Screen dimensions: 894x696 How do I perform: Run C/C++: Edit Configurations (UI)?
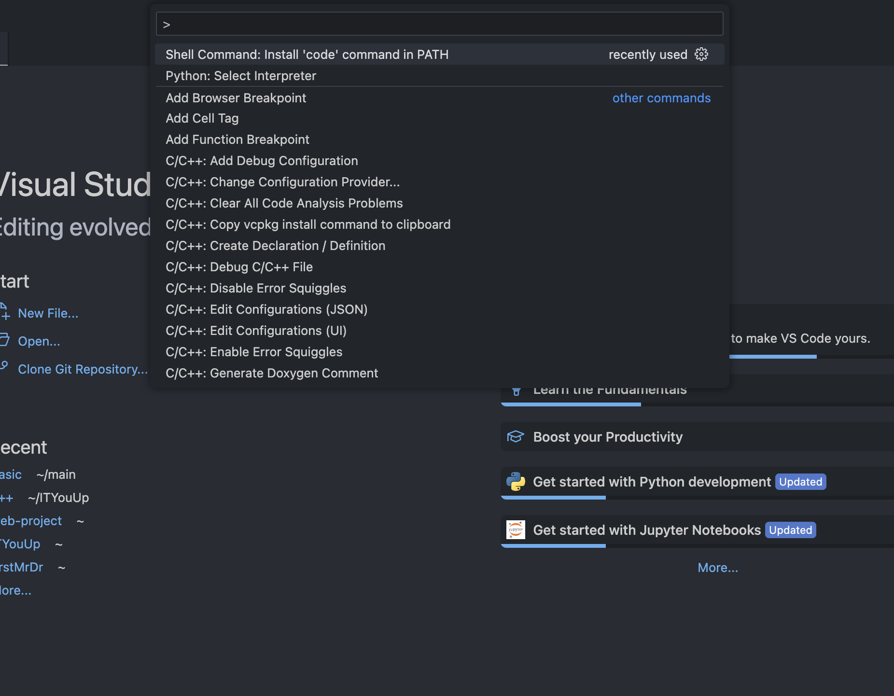(x=439, y=331)
